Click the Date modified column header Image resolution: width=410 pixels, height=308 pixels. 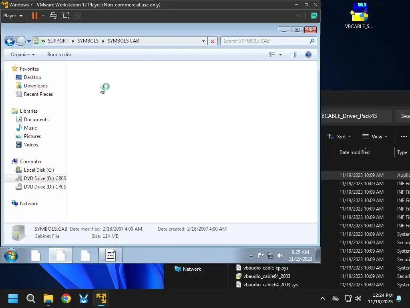[x=354, y=152]
